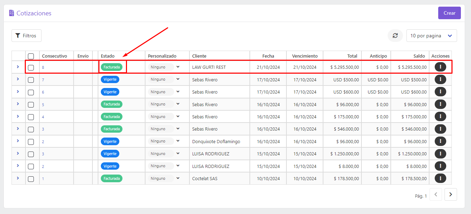Select checkbox of the USD $600.00 quote
Screen dimensions: 471x214
pyautogui.click(x=31, y=92)
